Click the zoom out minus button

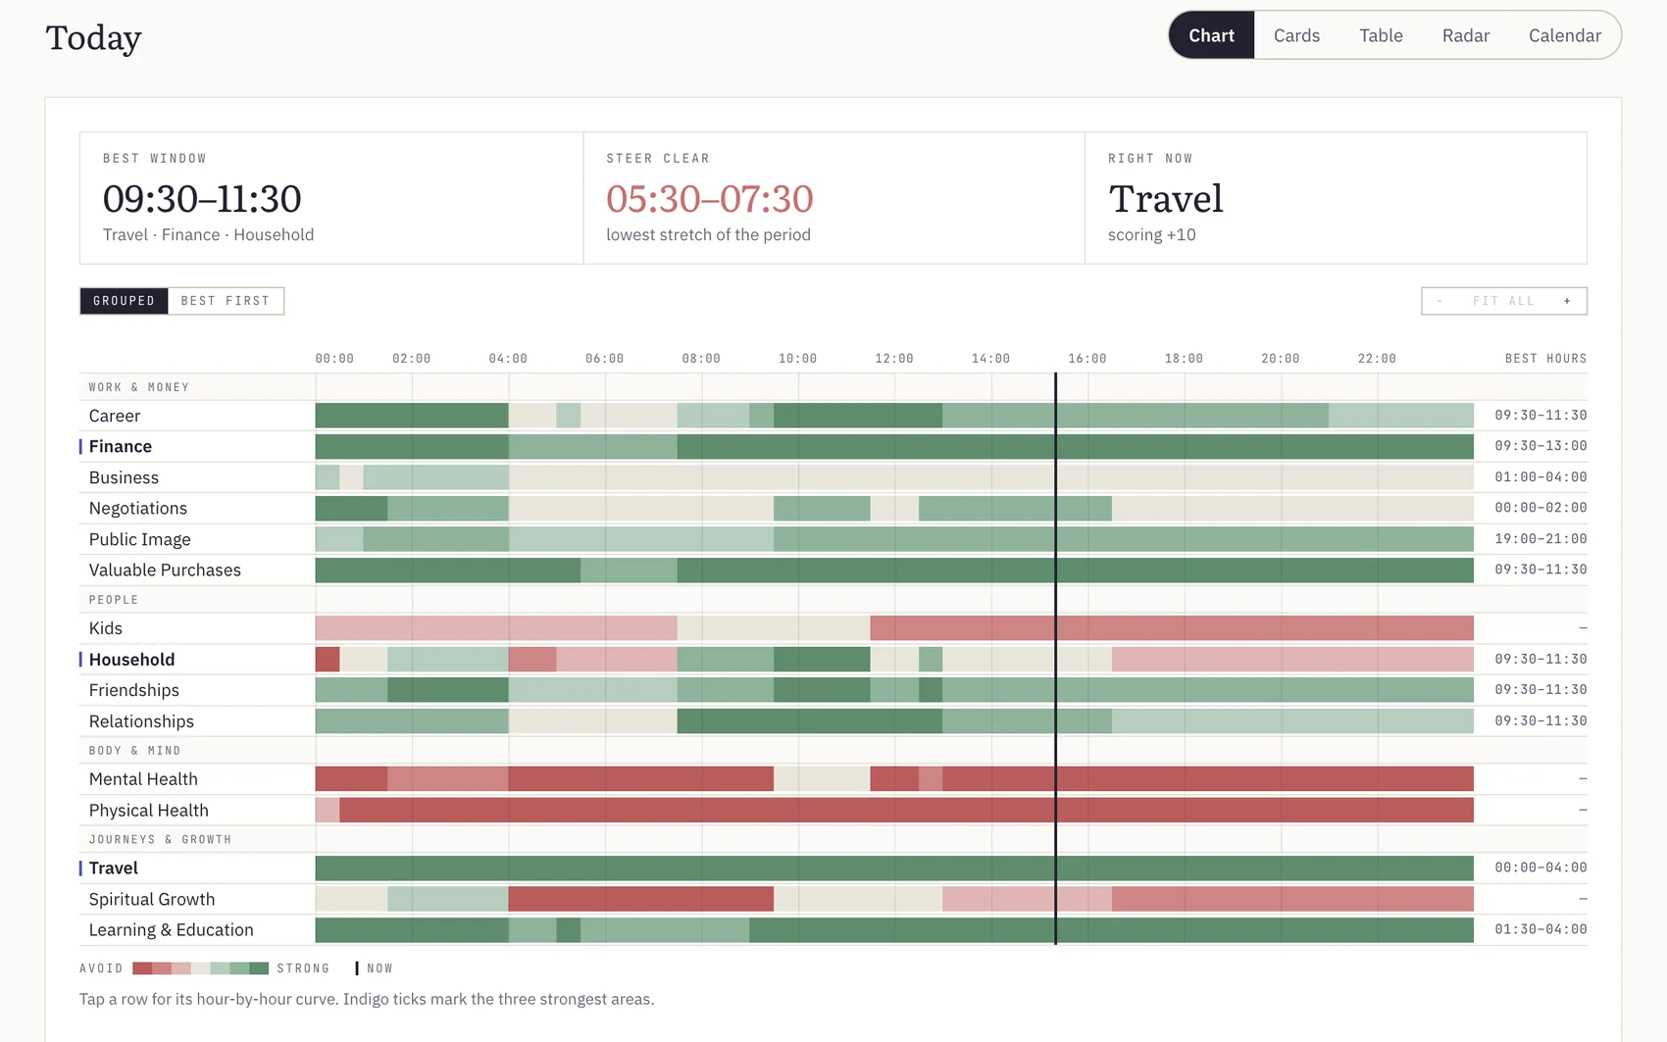[x=1440, y=301]
